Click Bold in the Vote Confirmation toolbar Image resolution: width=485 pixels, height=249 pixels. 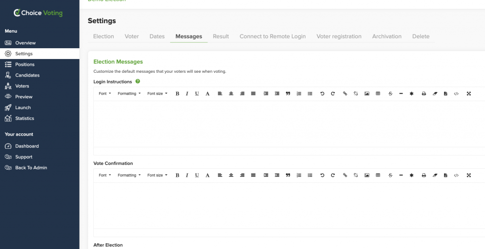pyautogui.click(x=177, y=175)
